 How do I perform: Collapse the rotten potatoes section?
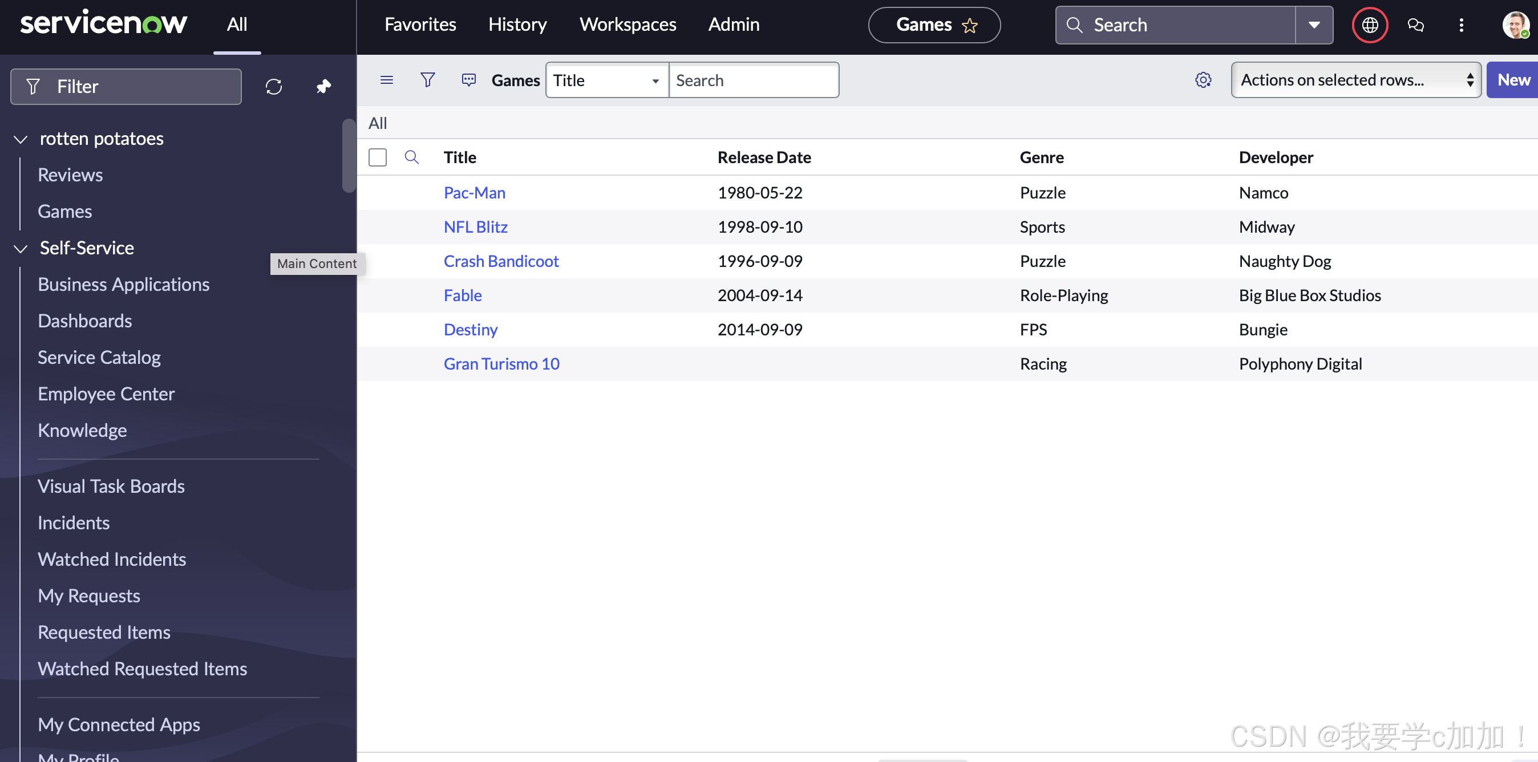(x=21, y=139)
